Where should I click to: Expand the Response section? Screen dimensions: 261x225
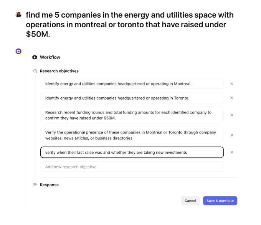(x=49, y=185)
